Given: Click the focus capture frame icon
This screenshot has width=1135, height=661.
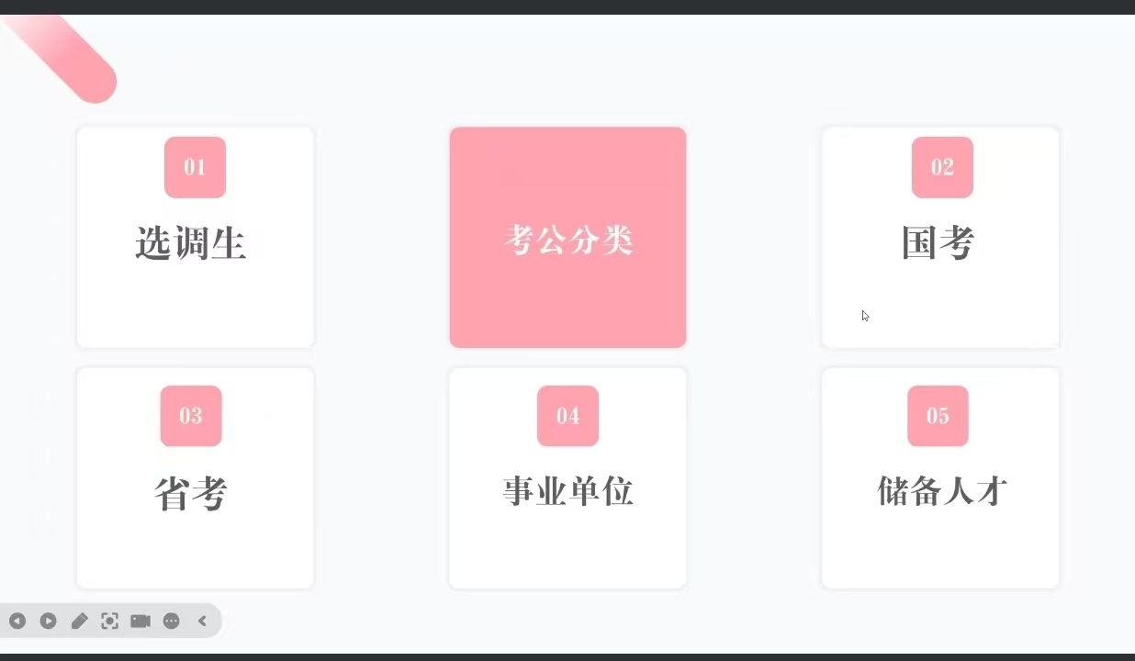Looking at the screenshot, I should coord(109,622).
